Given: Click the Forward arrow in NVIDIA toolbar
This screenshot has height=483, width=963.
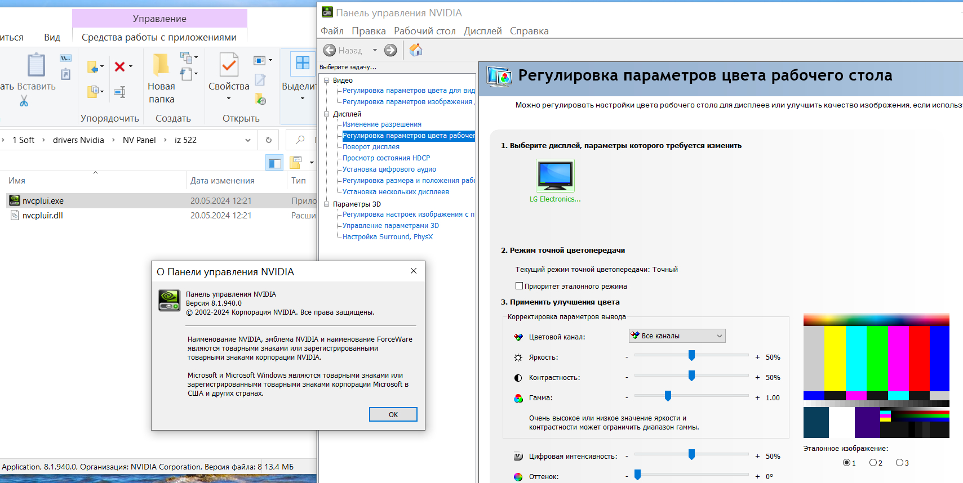Looking at the screenshot, I should [390, 50].
